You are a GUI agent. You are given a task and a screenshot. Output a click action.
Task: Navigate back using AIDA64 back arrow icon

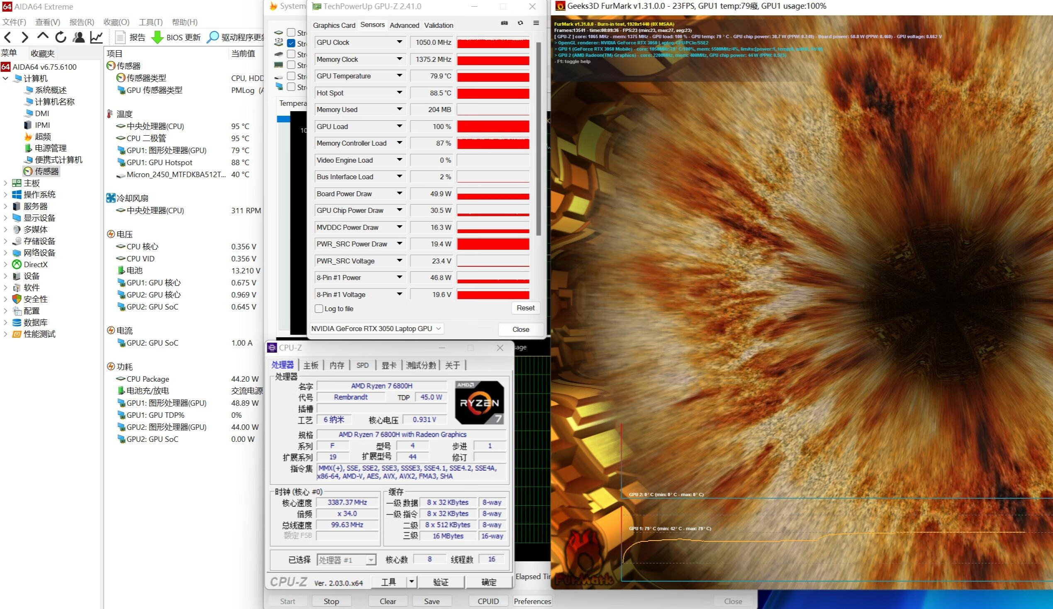tap(7, 38)
